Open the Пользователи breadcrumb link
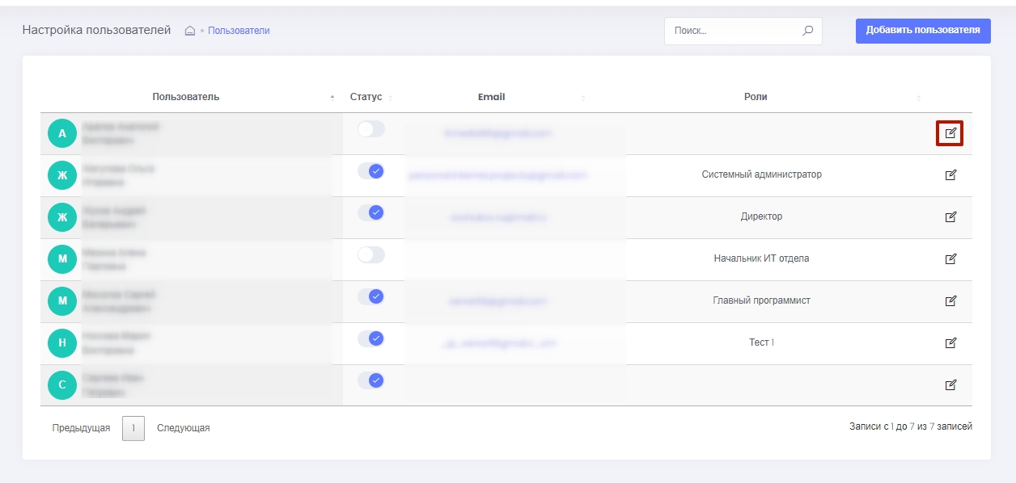The image size is (1016, 483). coord(239,31)
